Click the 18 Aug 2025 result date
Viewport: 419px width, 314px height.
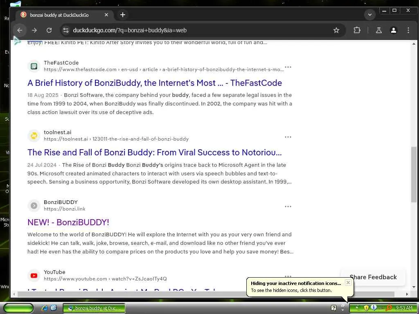43,95
